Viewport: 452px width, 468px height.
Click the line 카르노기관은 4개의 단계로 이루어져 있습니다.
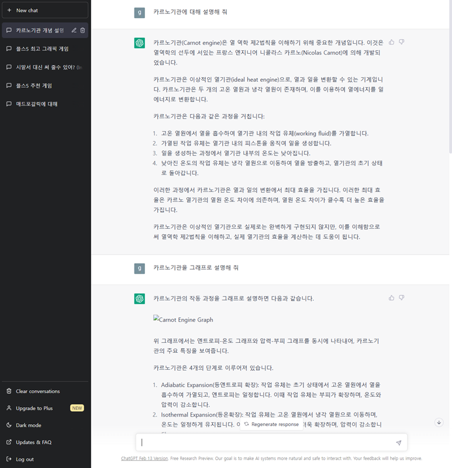pos(213,368)
